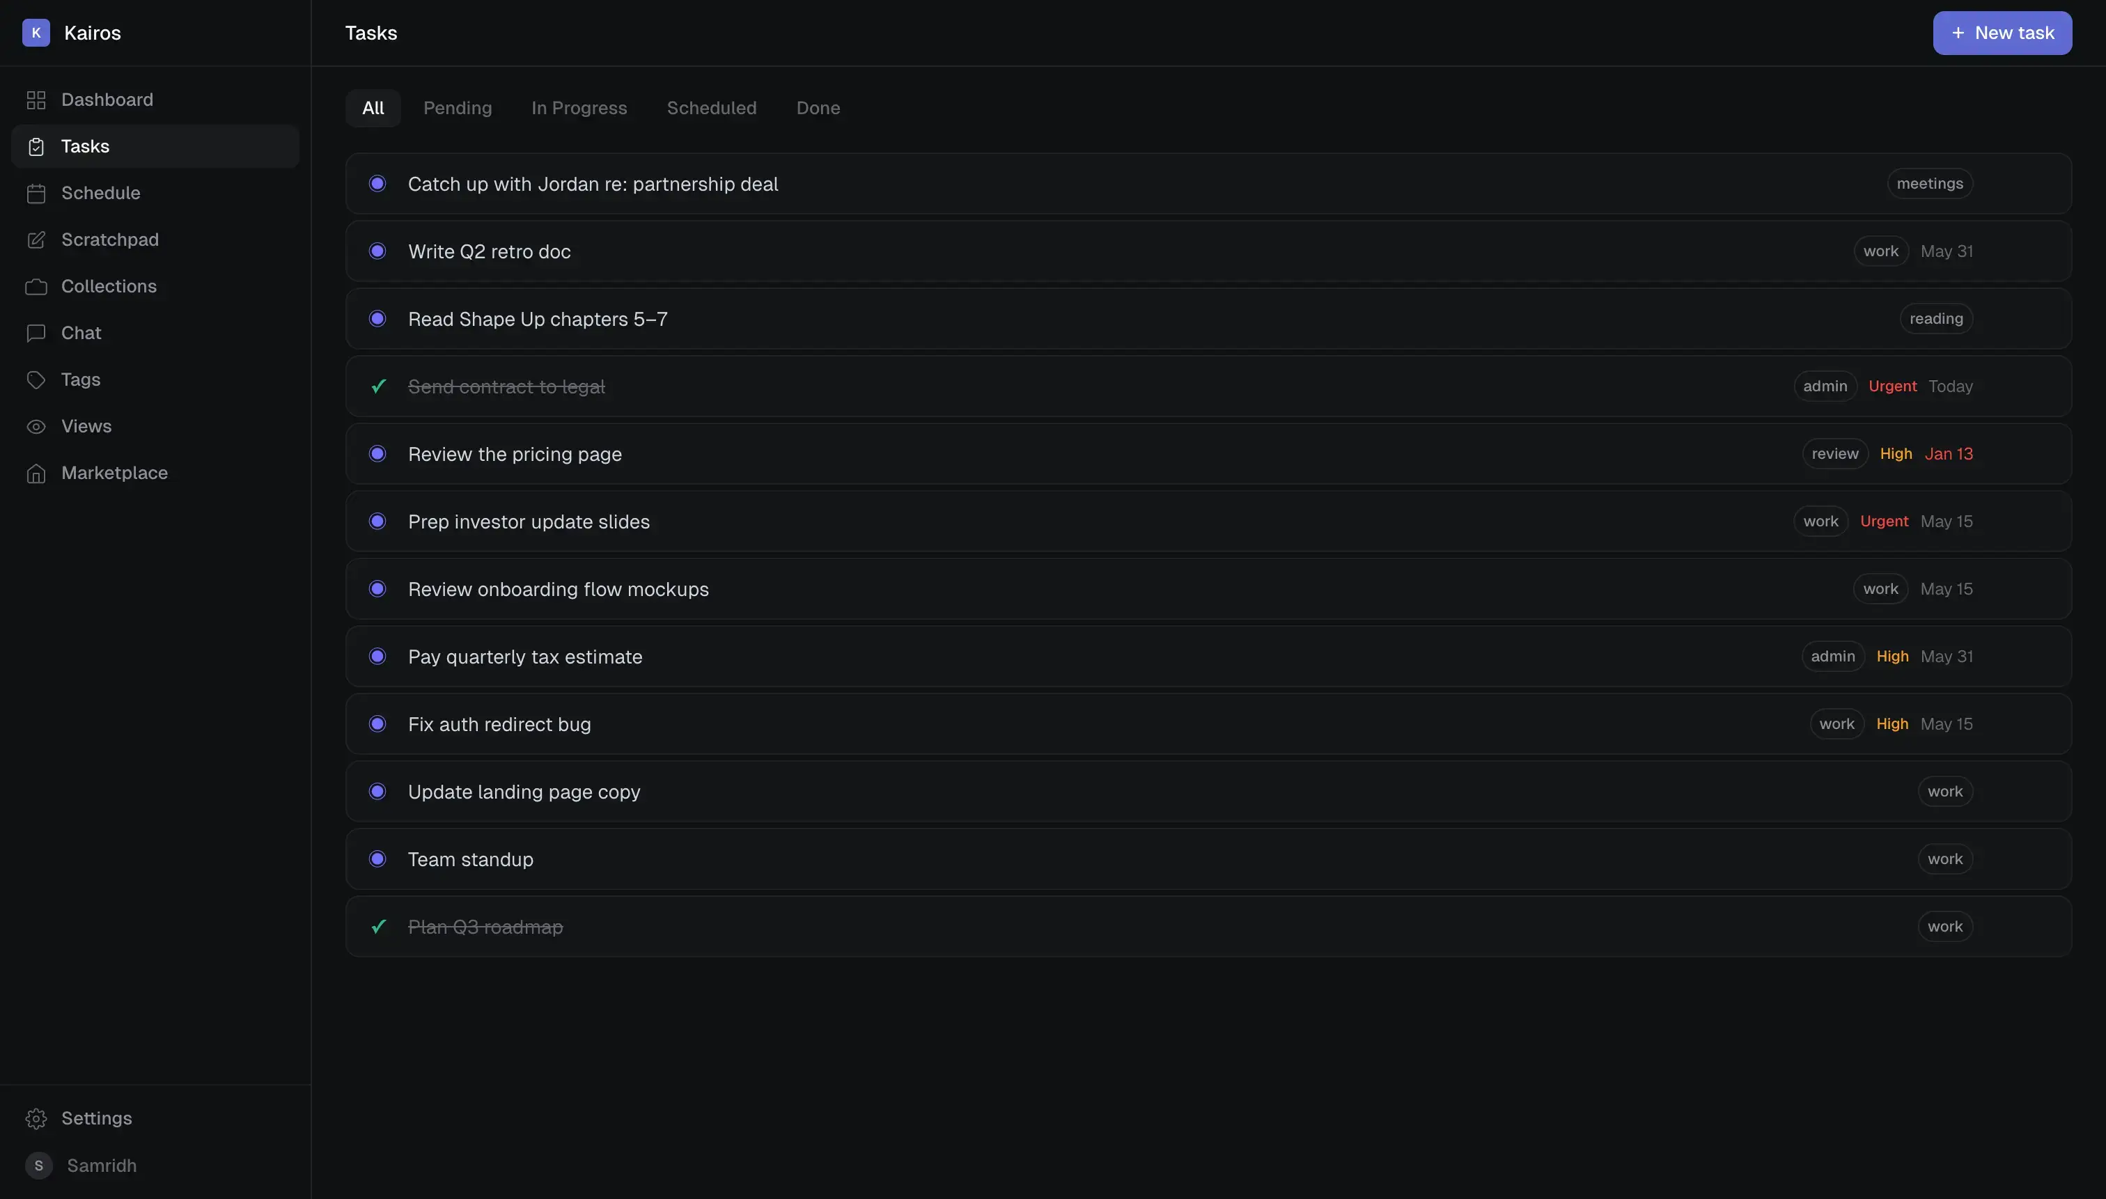The height and width of the screenshot is (1199, 2106).
Task: Click 'review' tag on pricing page task
Action: click(1835, 454)
